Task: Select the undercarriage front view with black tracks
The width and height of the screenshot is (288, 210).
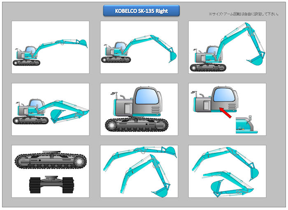Action: click(51, 185)
